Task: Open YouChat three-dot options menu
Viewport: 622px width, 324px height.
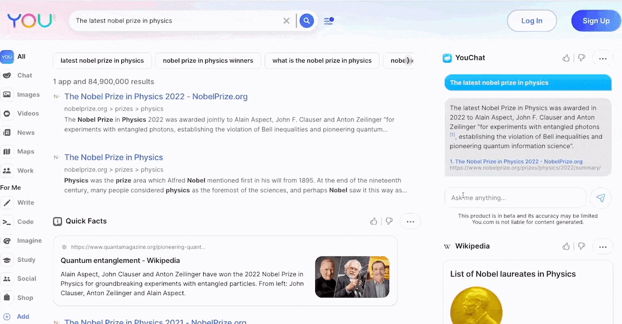Action: pyautogui.click(x=602, y=58)
